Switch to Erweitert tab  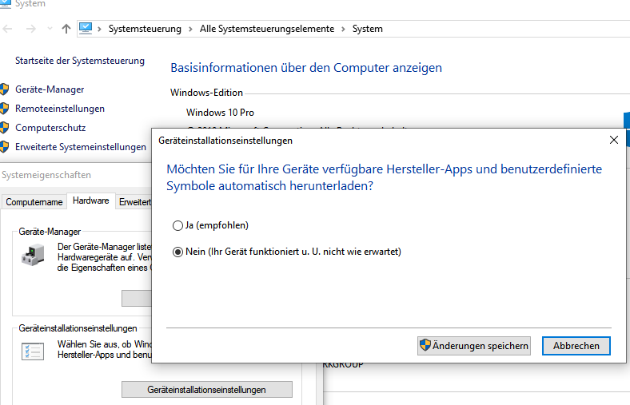coord(134,202)
